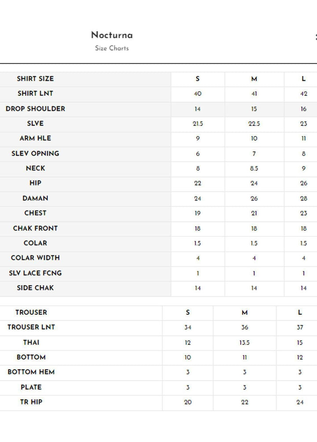Select the CHAK FRONT row label

[x=35, y=228]
